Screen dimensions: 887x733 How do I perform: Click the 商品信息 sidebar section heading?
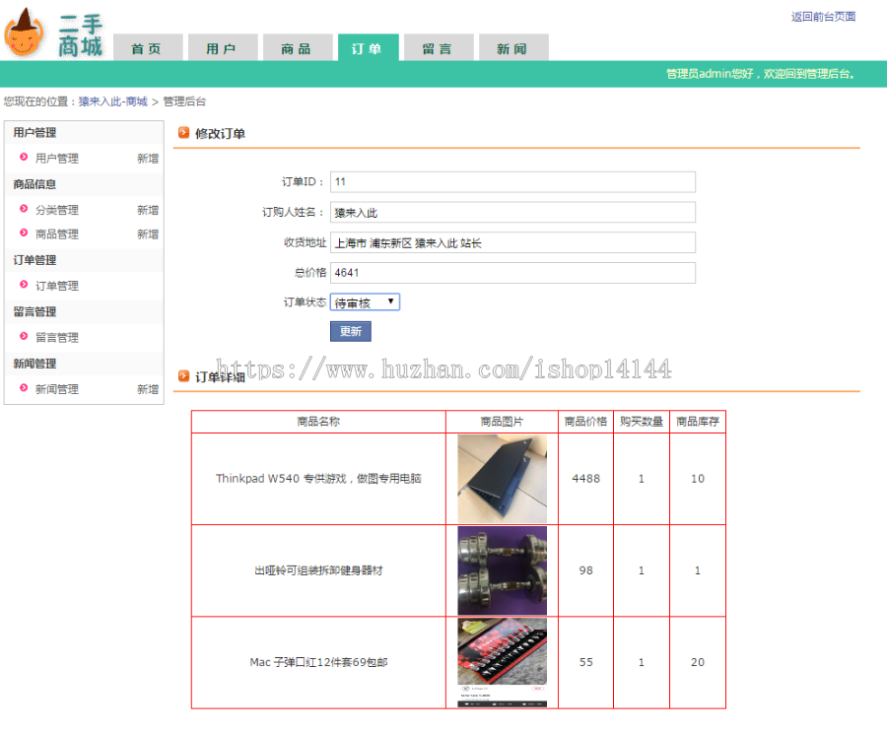click(x=34, y=184)
